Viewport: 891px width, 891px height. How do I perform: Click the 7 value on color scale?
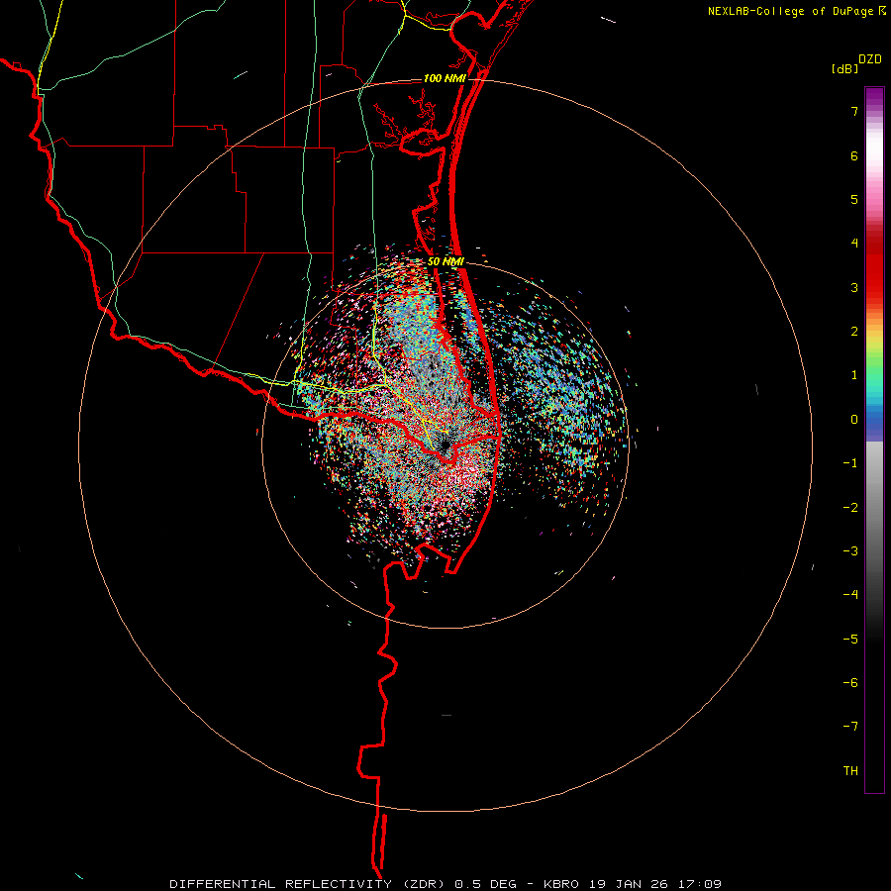(854, 111)
